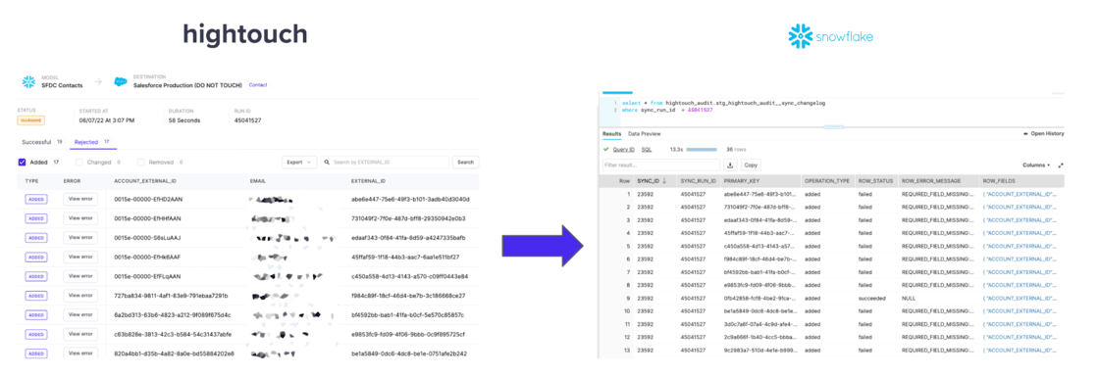Open ROW_FIELDS JSON link in row 1

pyautogui.click(x=1020, y=194)
